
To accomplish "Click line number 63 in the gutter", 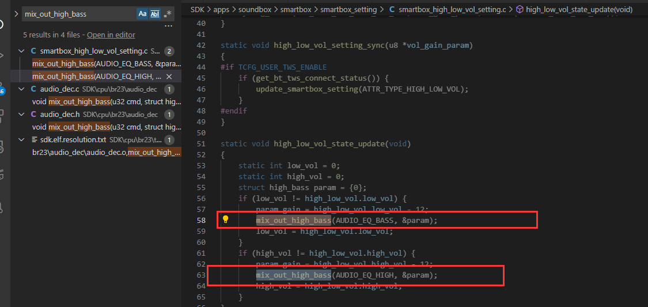I will coord(201,275).
